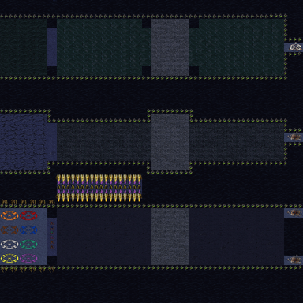The height and width of the screenshot is (303, 303).
Task: Click the orange rune circle
Action: pos(9,216)
